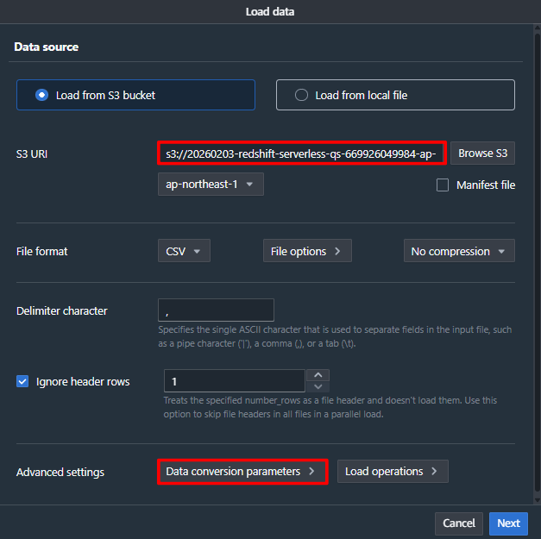The image size is (541, 539).
Task: Click the Next button
Action: (x=508, y=523)
